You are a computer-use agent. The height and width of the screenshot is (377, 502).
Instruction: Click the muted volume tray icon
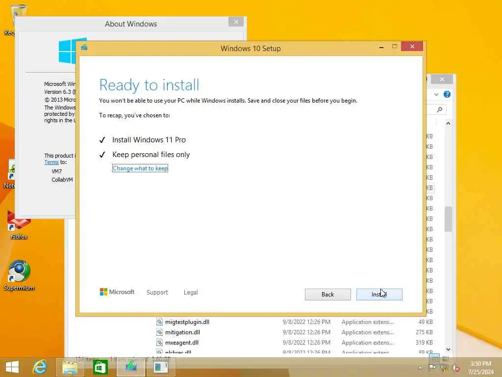455,368
